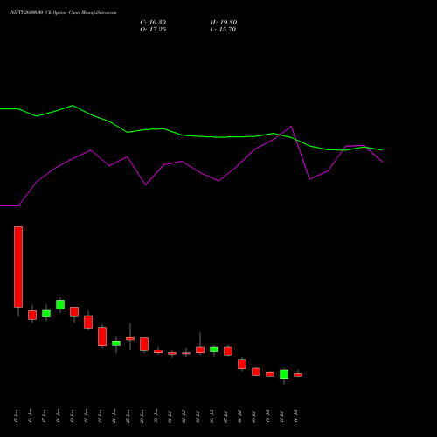Click the last red candle for 14 Jul
Screen dimensions: 437x437
298,375
